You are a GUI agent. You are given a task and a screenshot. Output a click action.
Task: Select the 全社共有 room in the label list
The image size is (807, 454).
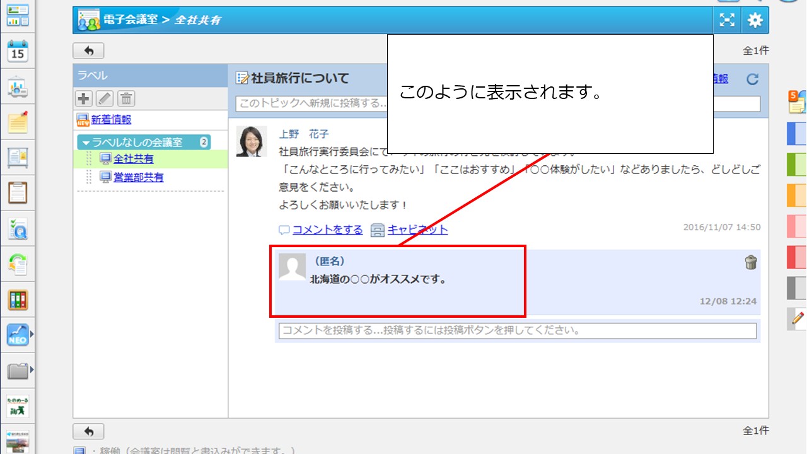(x=133, y=159)
